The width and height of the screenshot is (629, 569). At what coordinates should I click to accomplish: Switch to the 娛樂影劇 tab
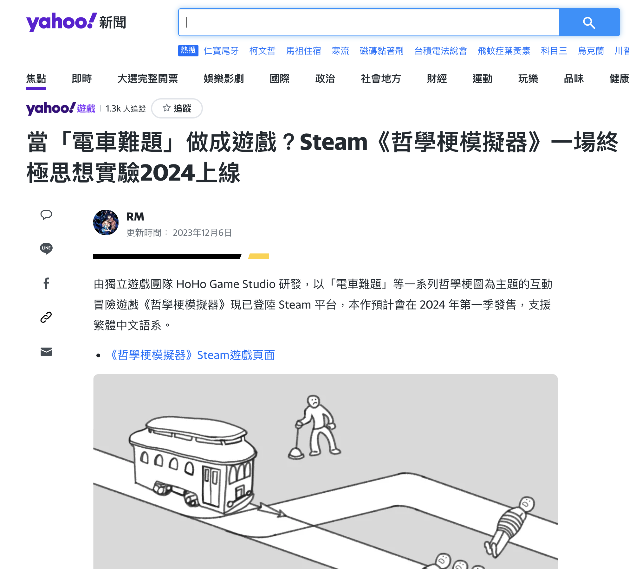[224, 79]
